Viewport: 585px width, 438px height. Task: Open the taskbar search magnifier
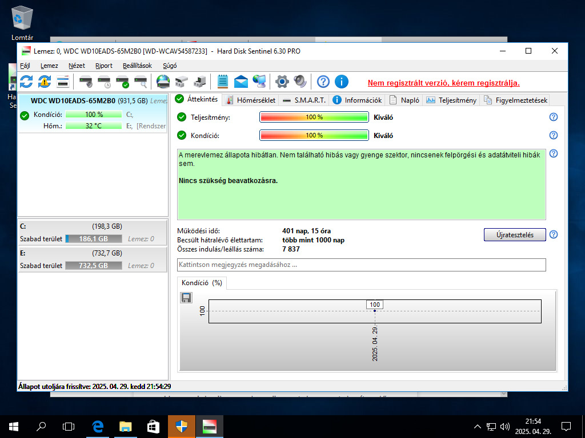coord(41,427)
